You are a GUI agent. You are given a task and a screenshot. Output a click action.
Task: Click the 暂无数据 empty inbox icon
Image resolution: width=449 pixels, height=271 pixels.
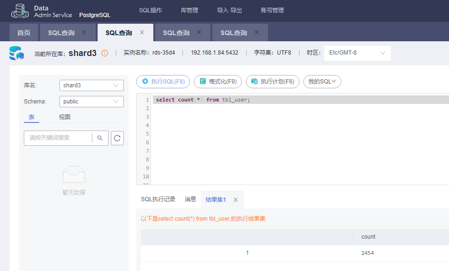tap(74, 174)
